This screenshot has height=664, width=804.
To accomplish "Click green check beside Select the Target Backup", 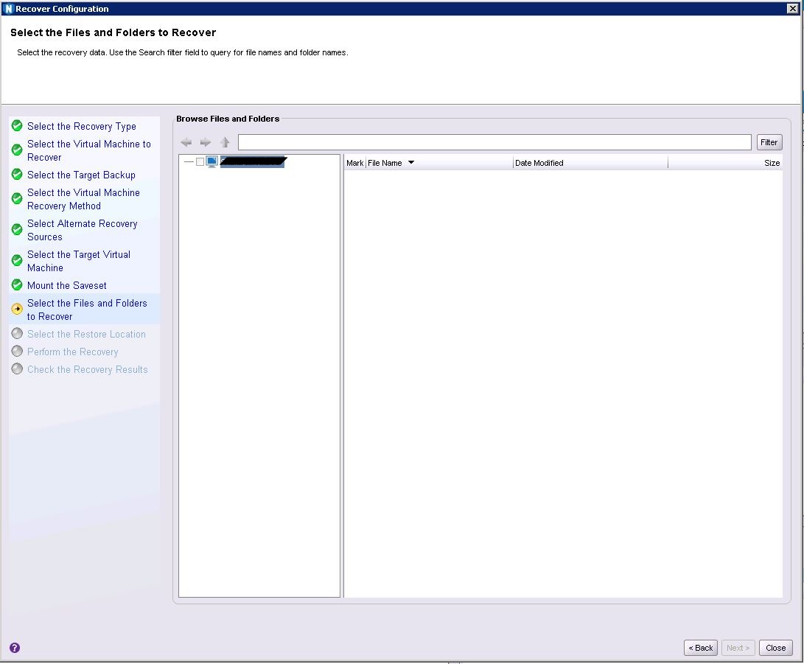I will click(x=17, y=175).
